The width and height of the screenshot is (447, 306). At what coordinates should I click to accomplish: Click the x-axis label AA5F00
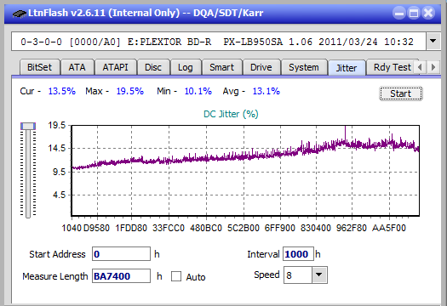pyautogui.click(x=389, y=228)
